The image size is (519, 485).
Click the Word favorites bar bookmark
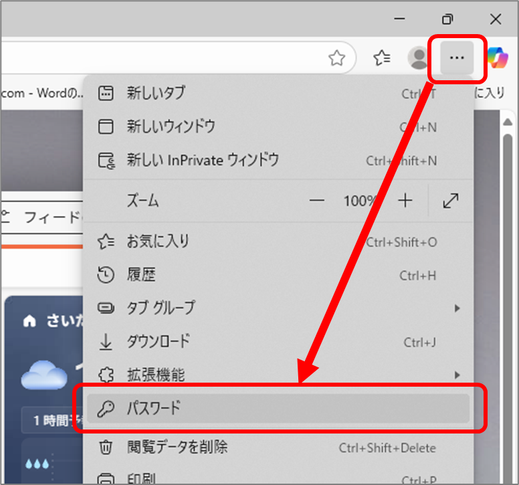tap(42, 94)
